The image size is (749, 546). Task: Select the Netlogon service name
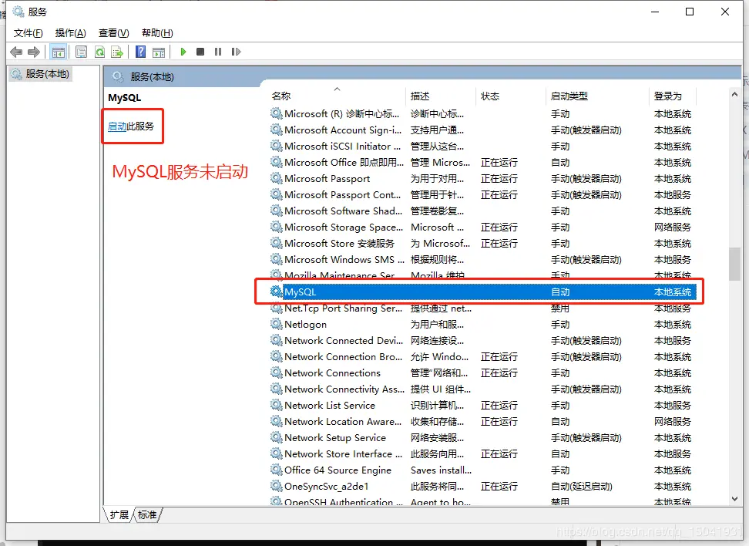[x=305, y=324]
